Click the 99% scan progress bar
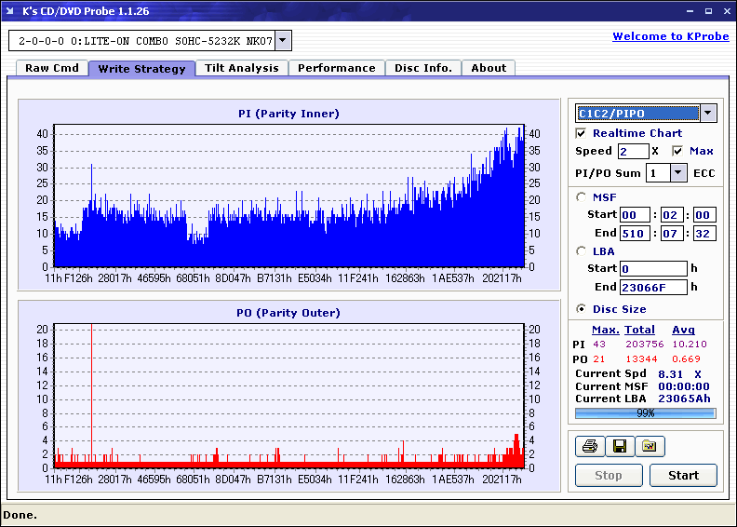 645,412
